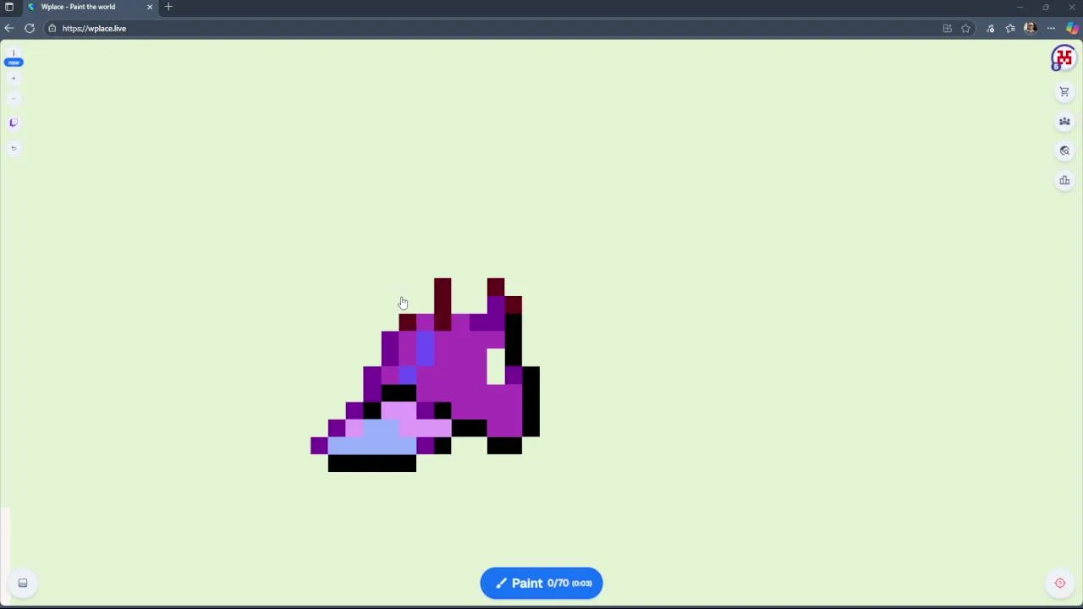
Task: Go back with browser back arrow
Action: 9,28
